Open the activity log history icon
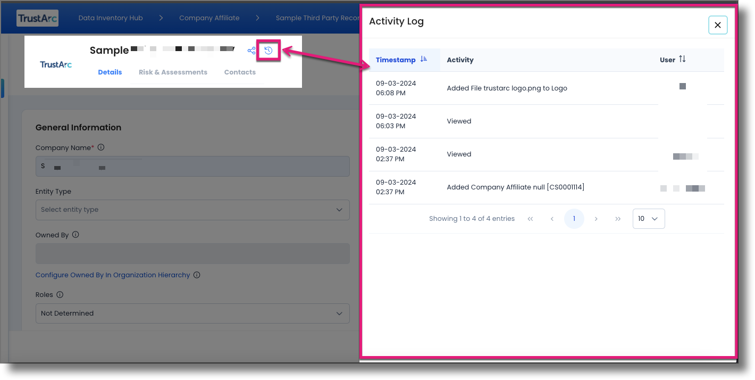 coord(269,51)
